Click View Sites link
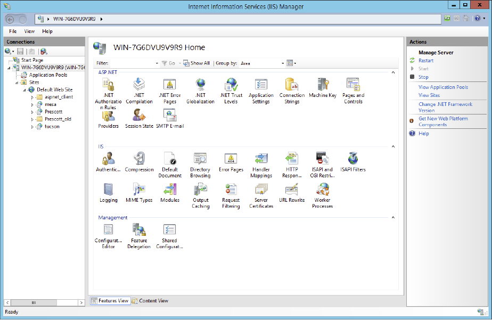The image size is (492, 320). [429, 95]
